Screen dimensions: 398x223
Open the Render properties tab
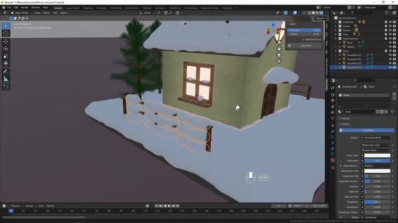(333, 95)
